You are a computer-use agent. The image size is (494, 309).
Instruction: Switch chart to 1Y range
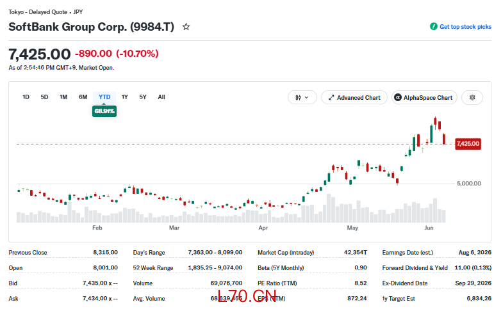tap(125, 97)
